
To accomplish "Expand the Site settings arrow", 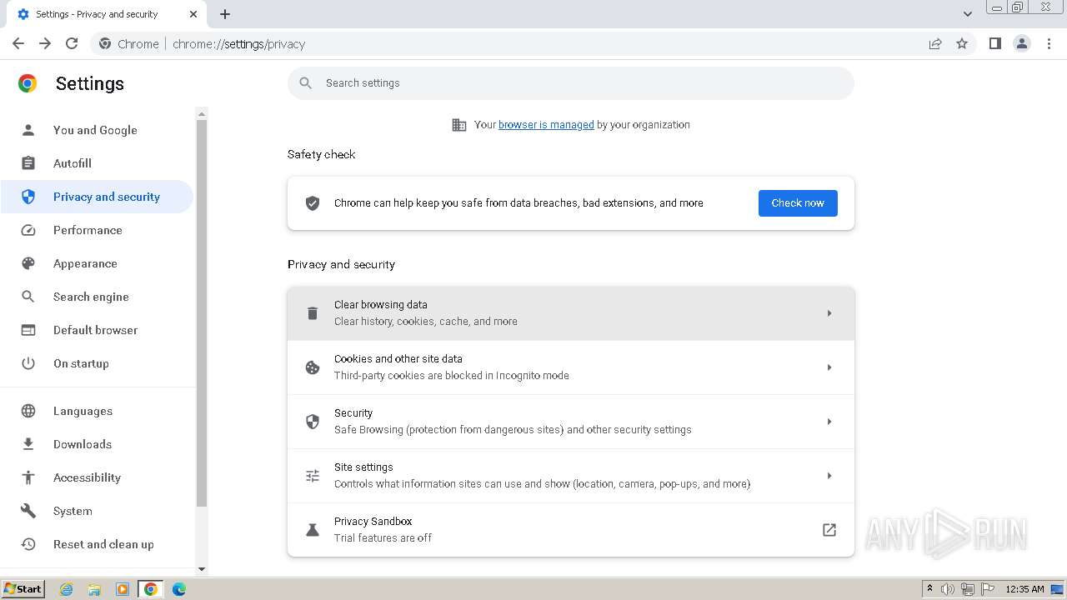I will click(829, 476).
